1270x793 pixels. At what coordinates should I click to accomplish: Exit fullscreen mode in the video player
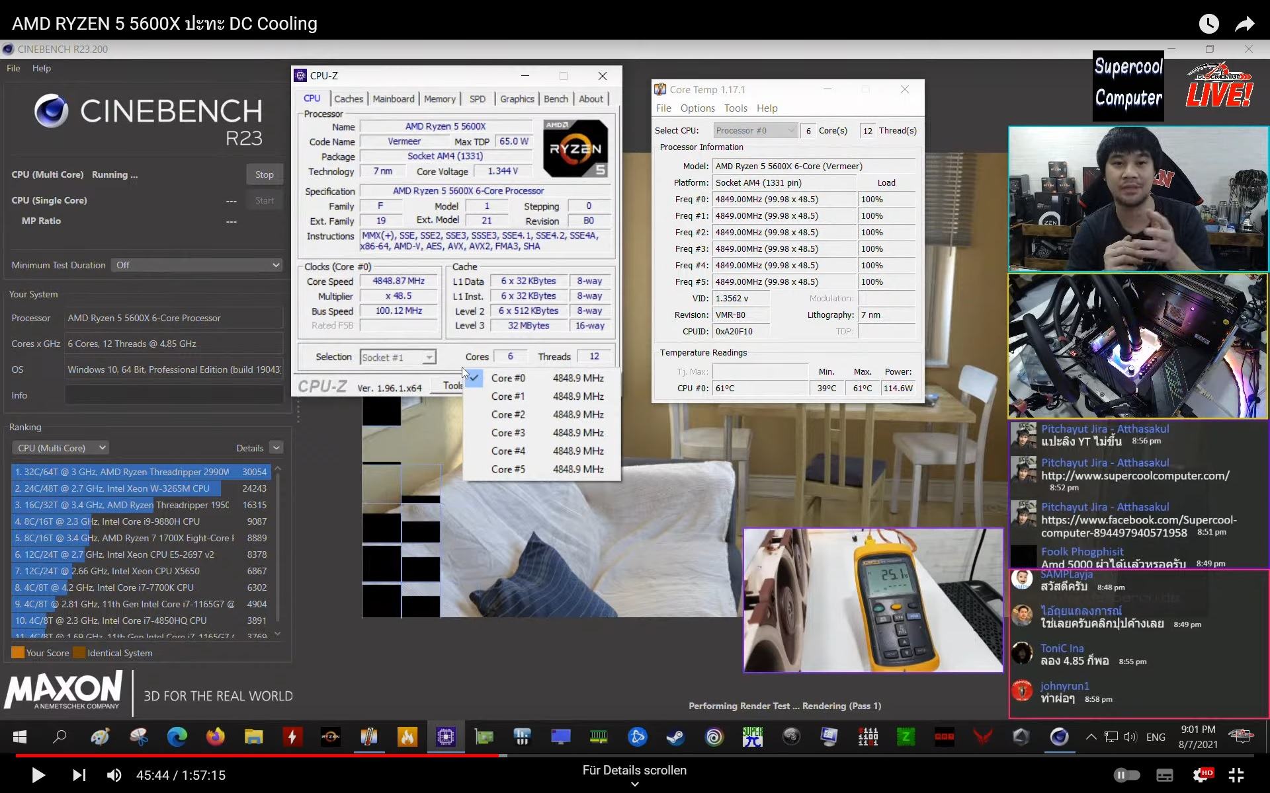point(1236,774)
